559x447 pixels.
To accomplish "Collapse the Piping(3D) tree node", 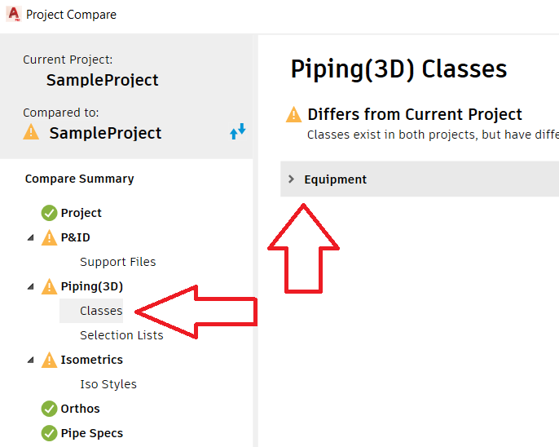I will coord(31,287).
